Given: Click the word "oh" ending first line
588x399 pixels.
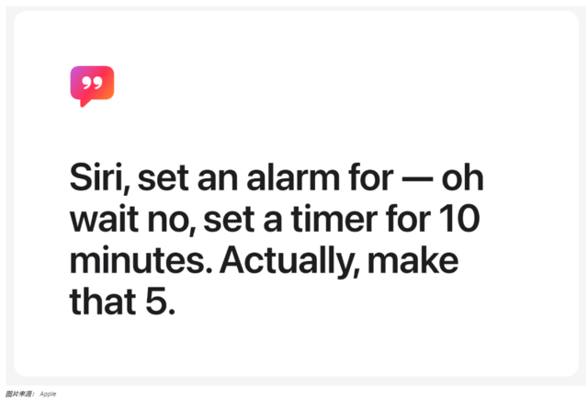Looking at the screenshot, I should click(x=462, y=177).
